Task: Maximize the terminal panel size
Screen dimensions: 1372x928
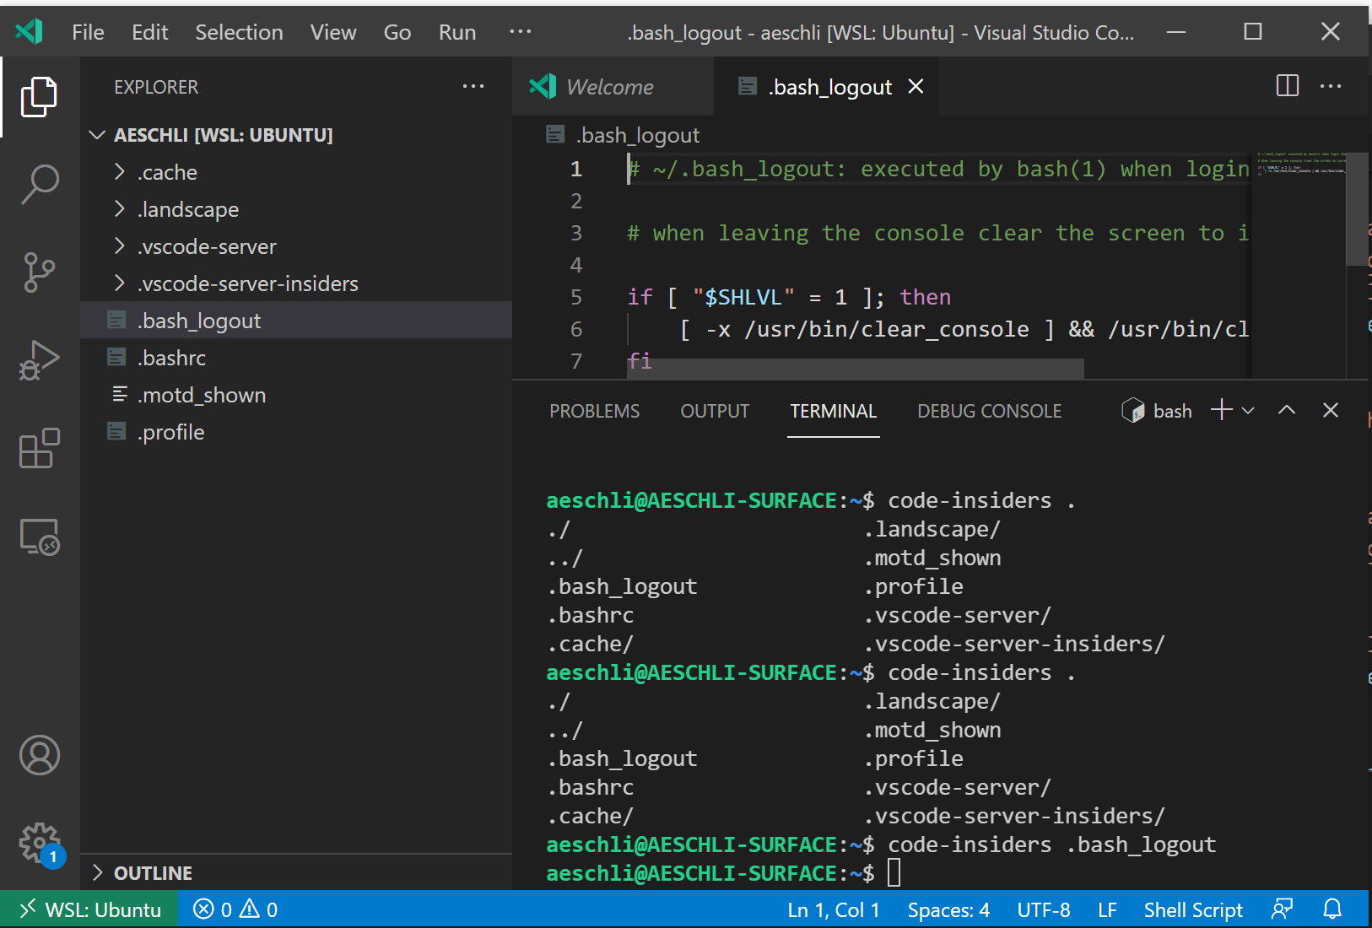Action: pos(1287,410)
